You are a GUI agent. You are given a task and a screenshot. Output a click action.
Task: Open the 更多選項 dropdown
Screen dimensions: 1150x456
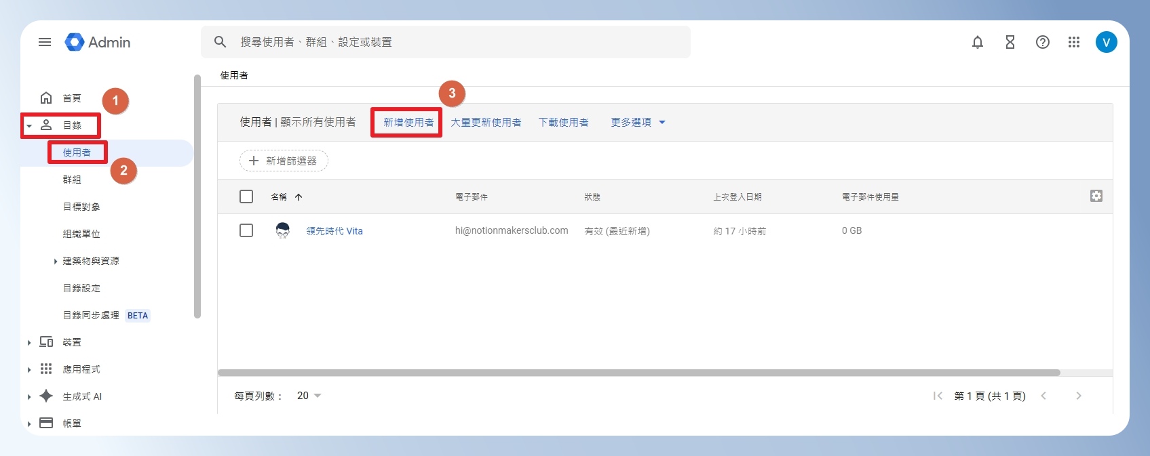[x=638, y=122]
